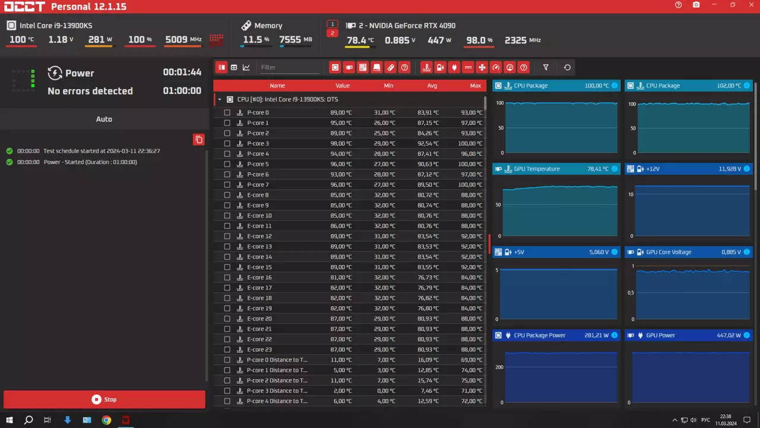Copy the test log with clipboard icon
The width and height of the screenshot is (760, 428).
(199, 140)
